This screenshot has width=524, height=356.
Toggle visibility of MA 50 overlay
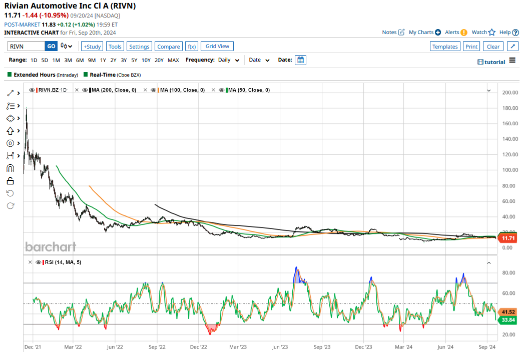click(x=222, y=90)
